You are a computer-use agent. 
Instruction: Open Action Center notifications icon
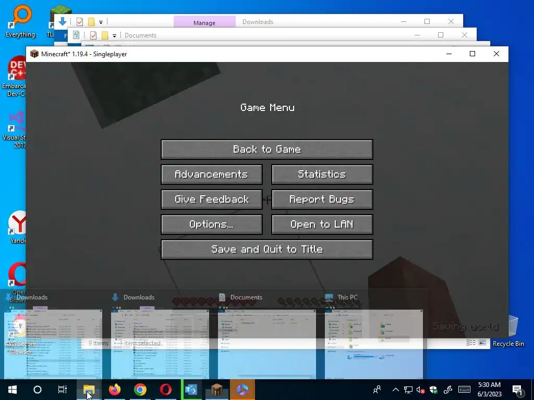(x=517, y=390)
